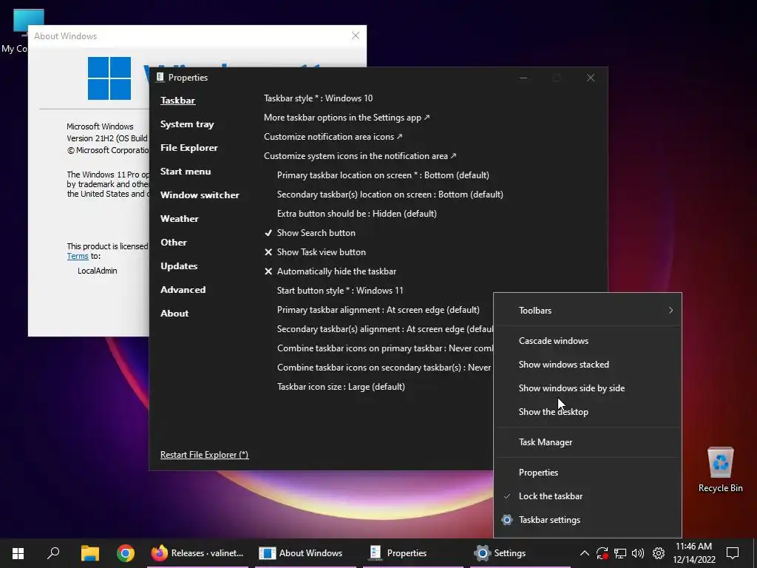Viewport: 757px width, 568px height.
Task: Click Properties window title icon
Action: [160, 77]
